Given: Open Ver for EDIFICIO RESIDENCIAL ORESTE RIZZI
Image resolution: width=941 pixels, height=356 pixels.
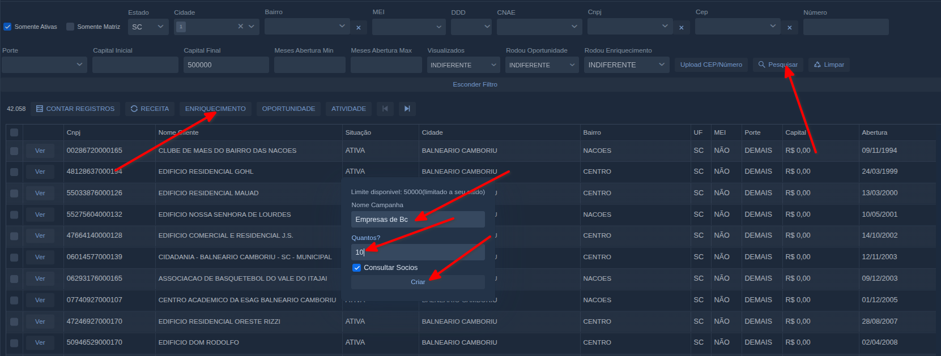Looking at the screenshot, I should pos(40,321).
